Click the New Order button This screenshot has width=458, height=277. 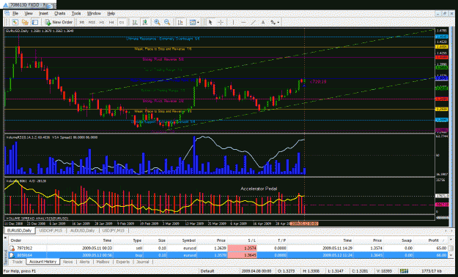point(59,22)
